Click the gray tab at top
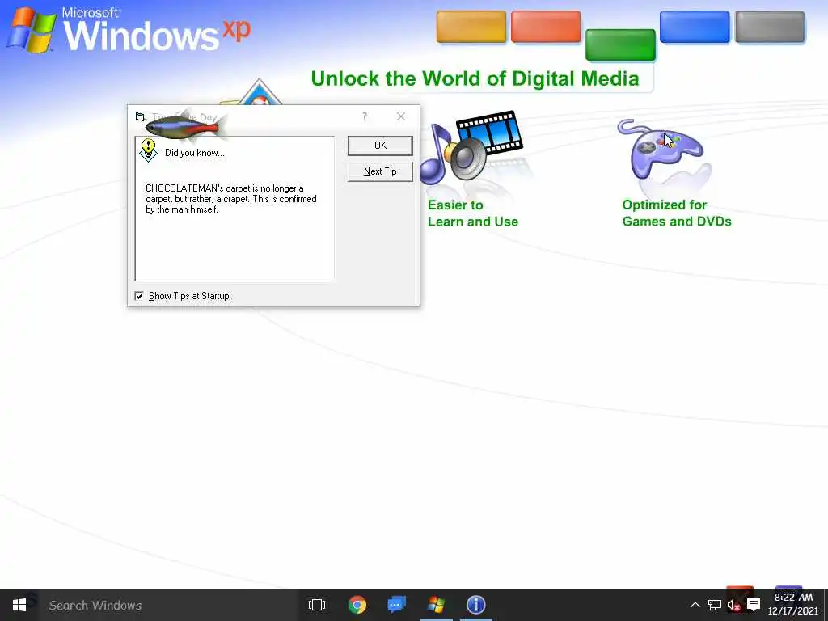 770,27
